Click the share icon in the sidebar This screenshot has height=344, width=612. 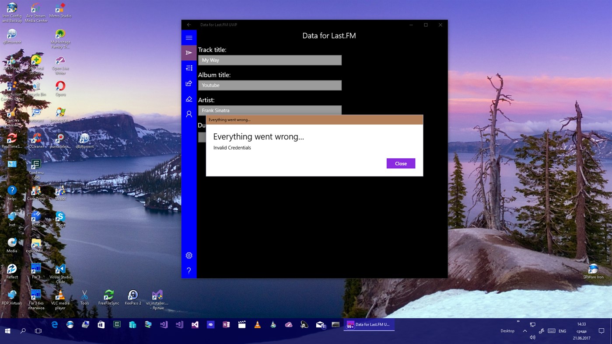(189, 83)
